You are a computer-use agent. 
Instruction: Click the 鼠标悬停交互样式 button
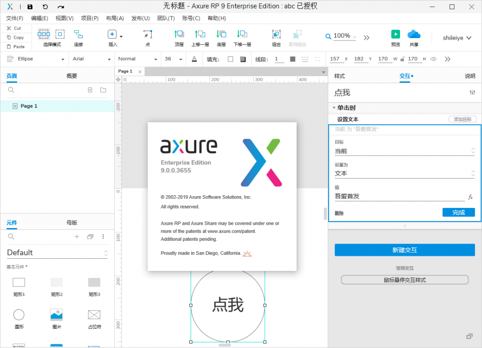coord(404,280)
